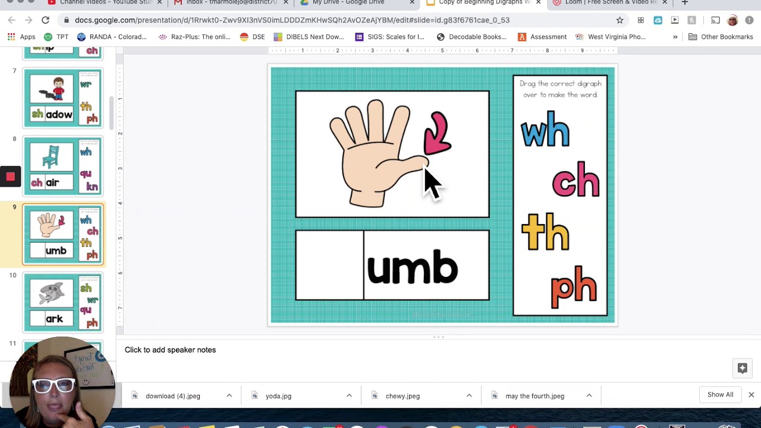This screenshot has height=428, width=761.
Task: Close the YouTube Studio tab
Action: coord(159,2)
